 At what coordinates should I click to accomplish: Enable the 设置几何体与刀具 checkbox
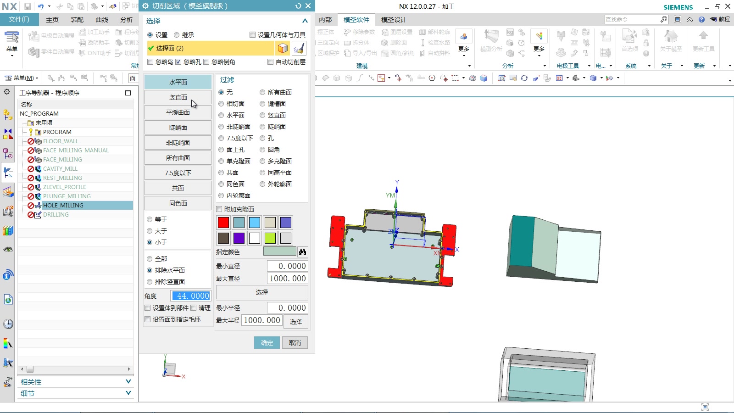(x=252, y=35)
